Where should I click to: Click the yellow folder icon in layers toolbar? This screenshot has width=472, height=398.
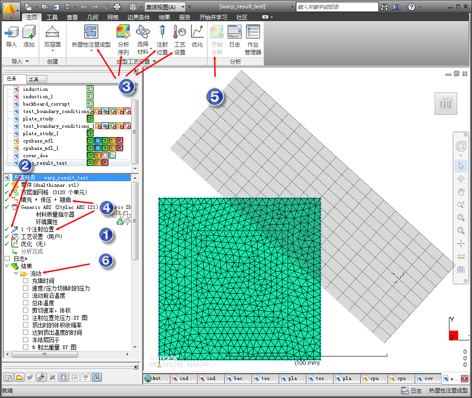click(19, 377)
